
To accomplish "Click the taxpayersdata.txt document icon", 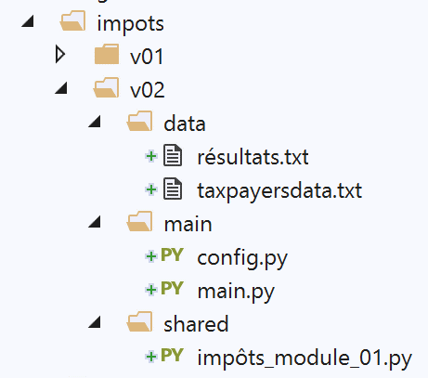I will [173, 189].
